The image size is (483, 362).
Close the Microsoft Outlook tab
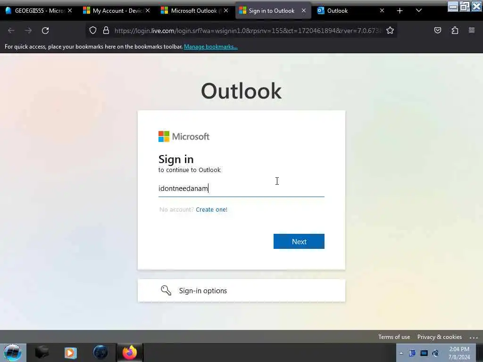click(226, 11)
